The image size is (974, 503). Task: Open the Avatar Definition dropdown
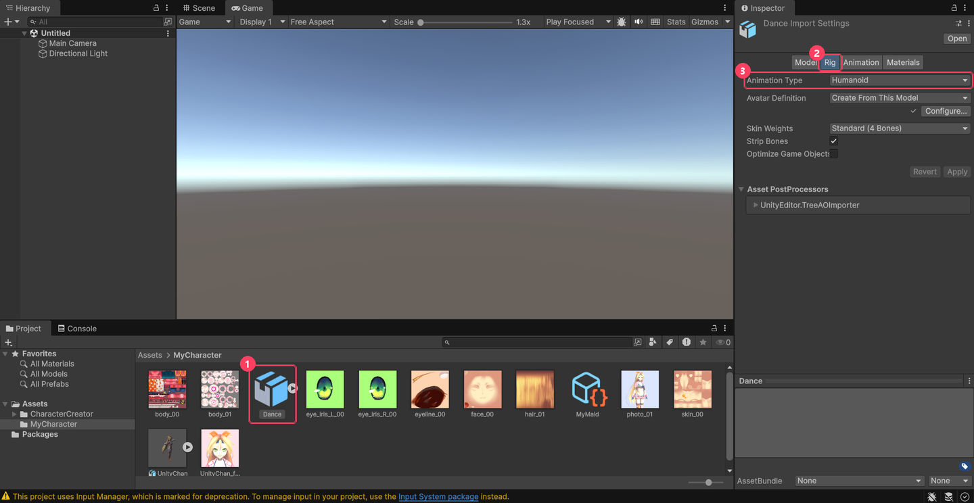900,98
